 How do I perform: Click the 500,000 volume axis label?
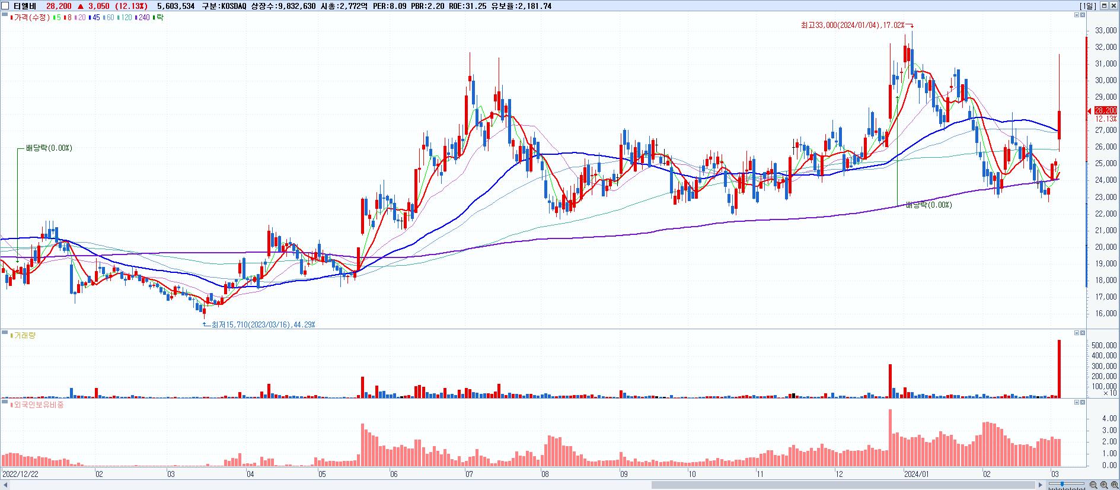[x=1104, y=345]
